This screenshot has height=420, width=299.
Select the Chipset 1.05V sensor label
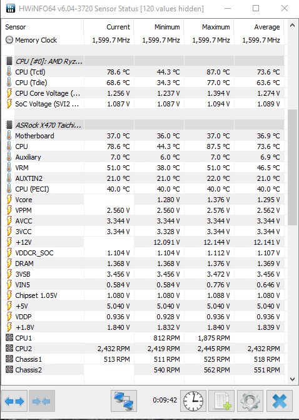click(36, 295)
